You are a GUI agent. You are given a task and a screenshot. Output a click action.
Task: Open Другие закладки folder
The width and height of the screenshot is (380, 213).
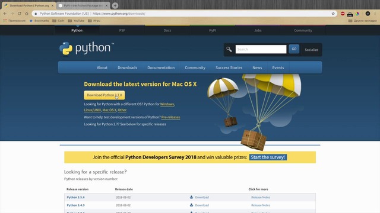(x=363, y=21)
